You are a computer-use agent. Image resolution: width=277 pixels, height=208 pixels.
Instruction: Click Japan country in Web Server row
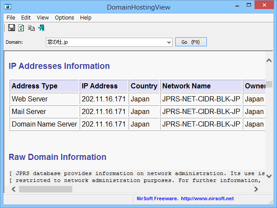(144, 99)
